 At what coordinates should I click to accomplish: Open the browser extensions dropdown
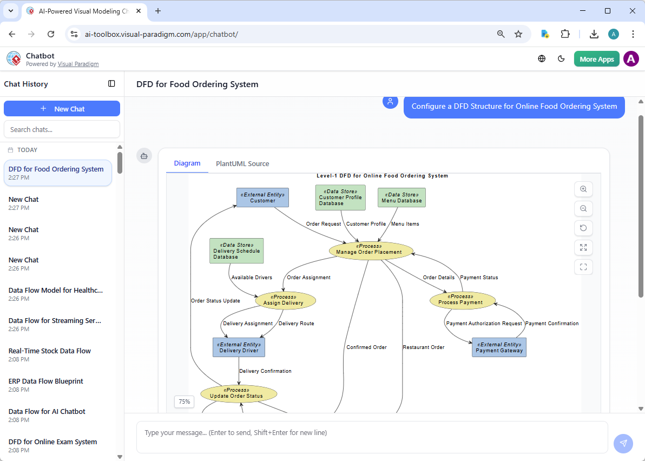click(565, 34)
